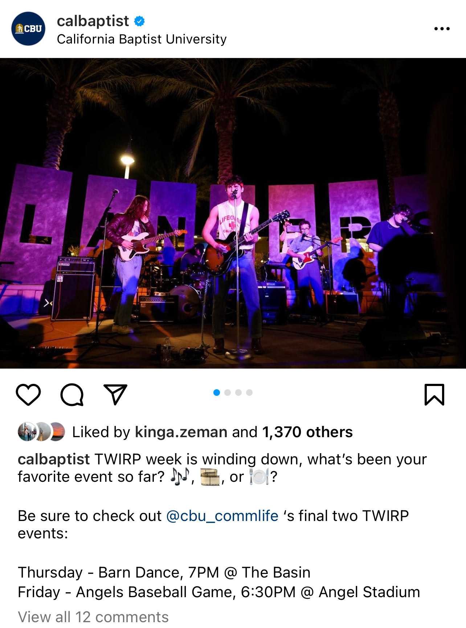Select the last carousel indicator dot
Viewport: 466px width, 628px height.
tap(249, 393)
